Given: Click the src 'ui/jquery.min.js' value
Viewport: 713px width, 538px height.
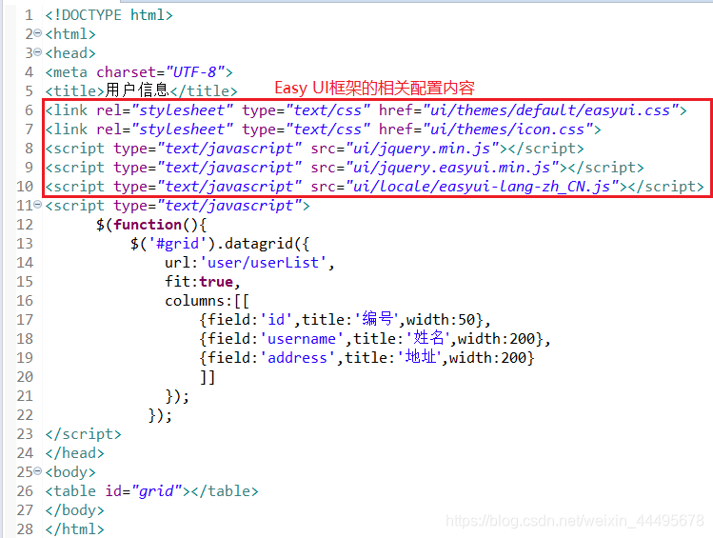Looking at the screenshot, I should [x=423, y=149].
